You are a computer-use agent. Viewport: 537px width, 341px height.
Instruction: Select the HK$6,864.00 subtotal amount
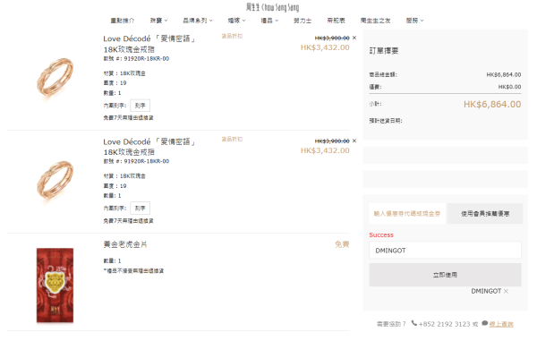[492, 105]
